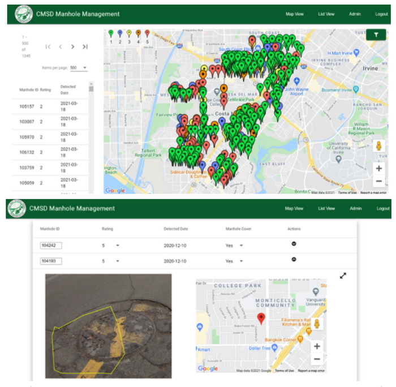Select manhole row 105157
Image resolution: width=396 pixels, height=387 pixels.
(50, 106)
